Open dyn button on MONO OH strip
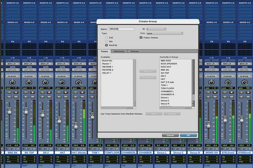Viewport: 253px width, 168px height. [211, 149]
